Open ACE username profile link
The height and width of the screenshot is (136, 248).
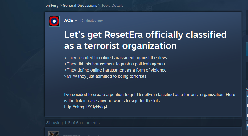pyautogui.click(x=69, y=20)
